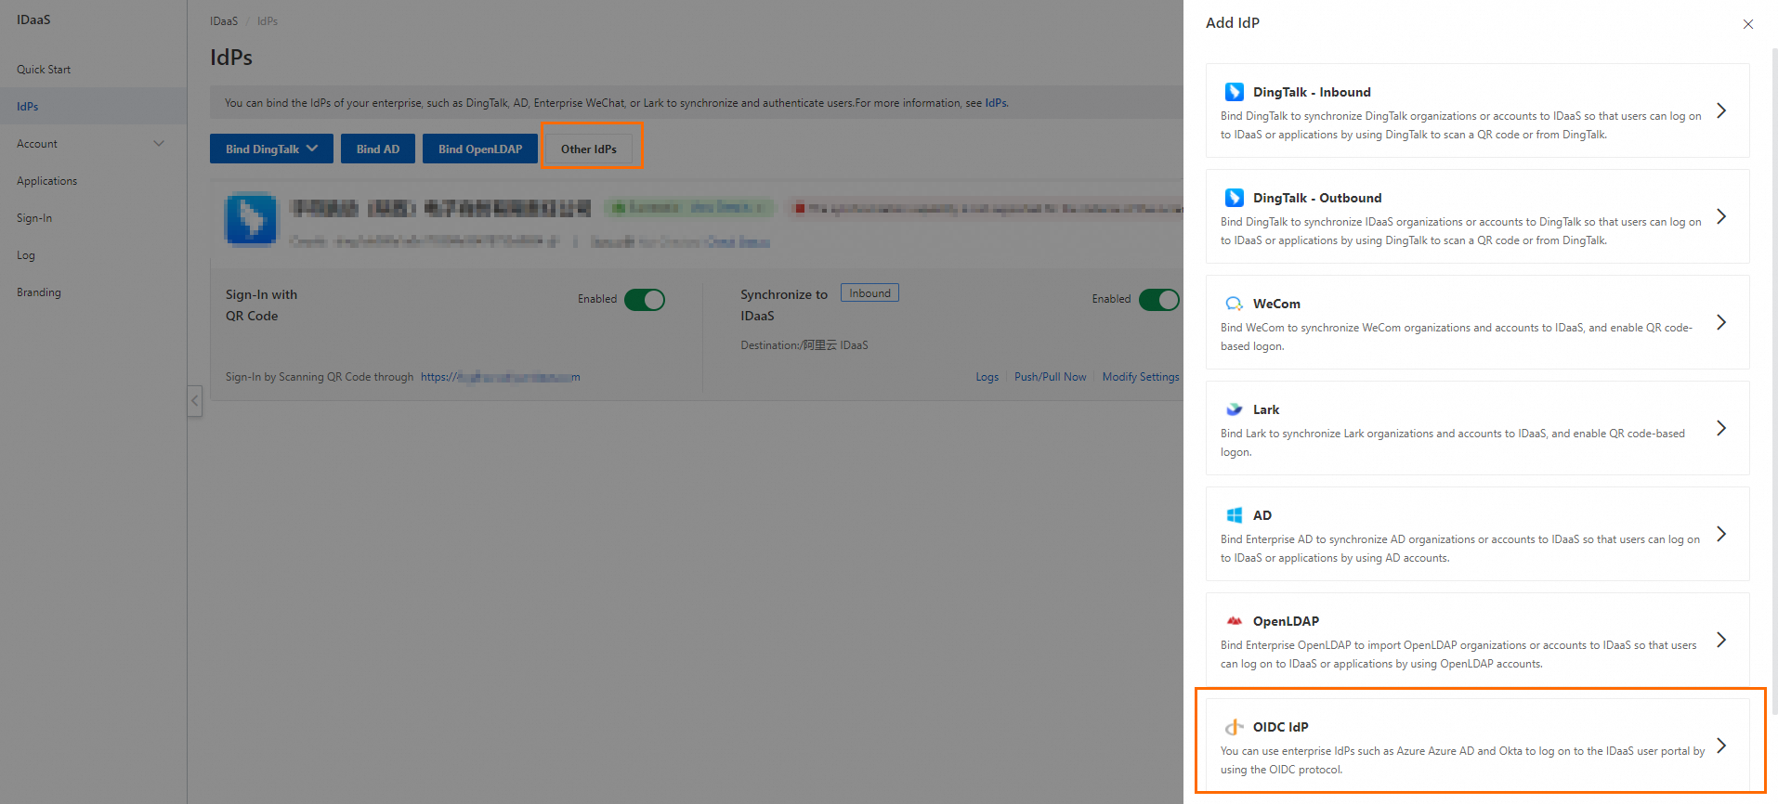
Task: Open WeCom chevron arrow
Action: coord(1721,322)
